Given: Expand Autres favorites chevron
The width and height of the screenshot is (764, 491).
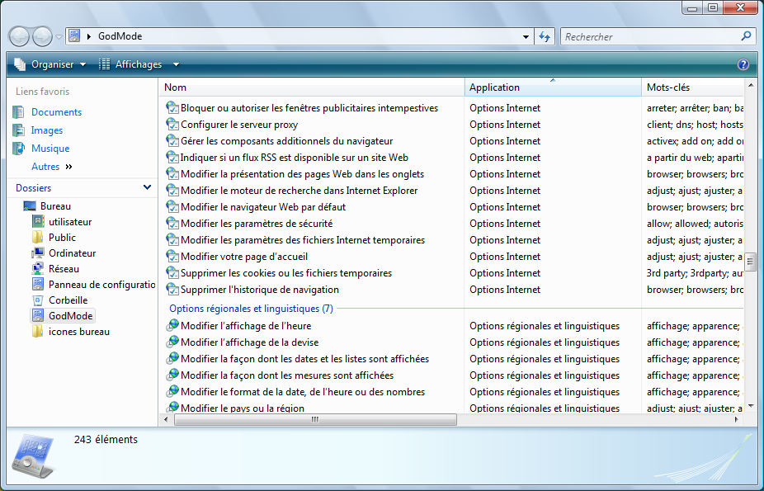Looking at the screenshot, I should point(68,167).
